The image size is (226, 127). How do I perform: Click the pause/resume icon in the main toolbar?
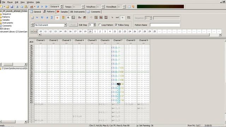point(46,7)
